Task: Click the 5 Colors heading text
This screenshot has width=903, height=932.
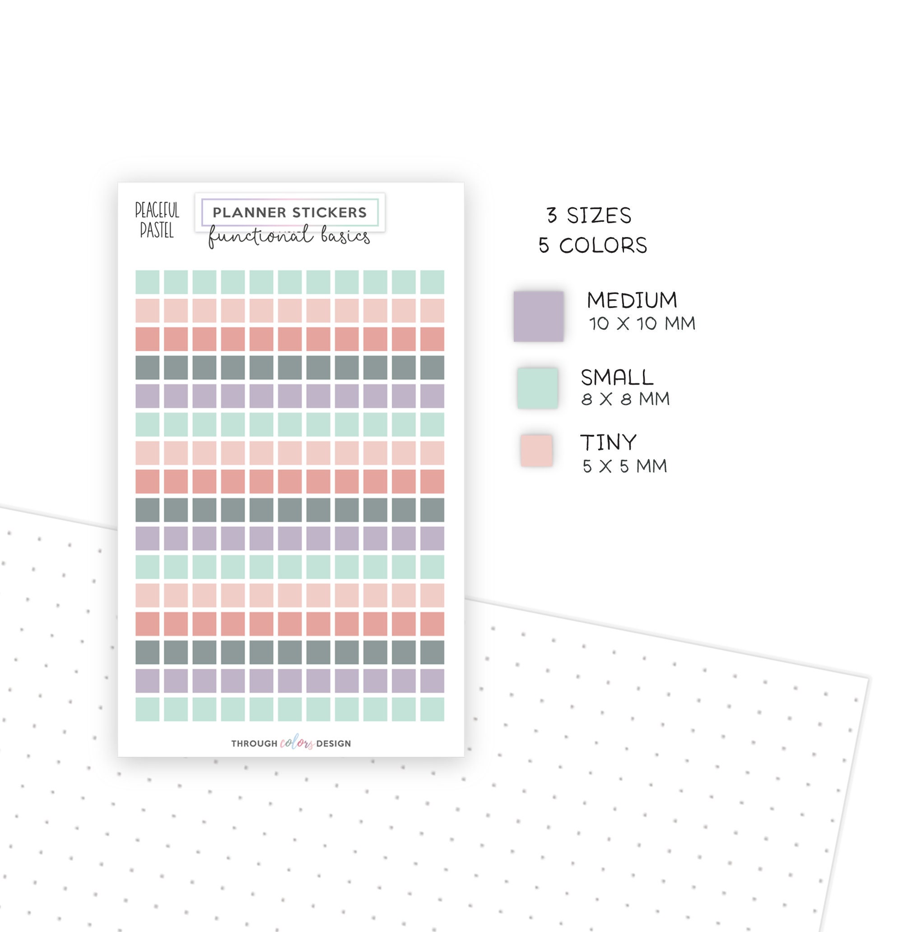Action: coord(592,245)
